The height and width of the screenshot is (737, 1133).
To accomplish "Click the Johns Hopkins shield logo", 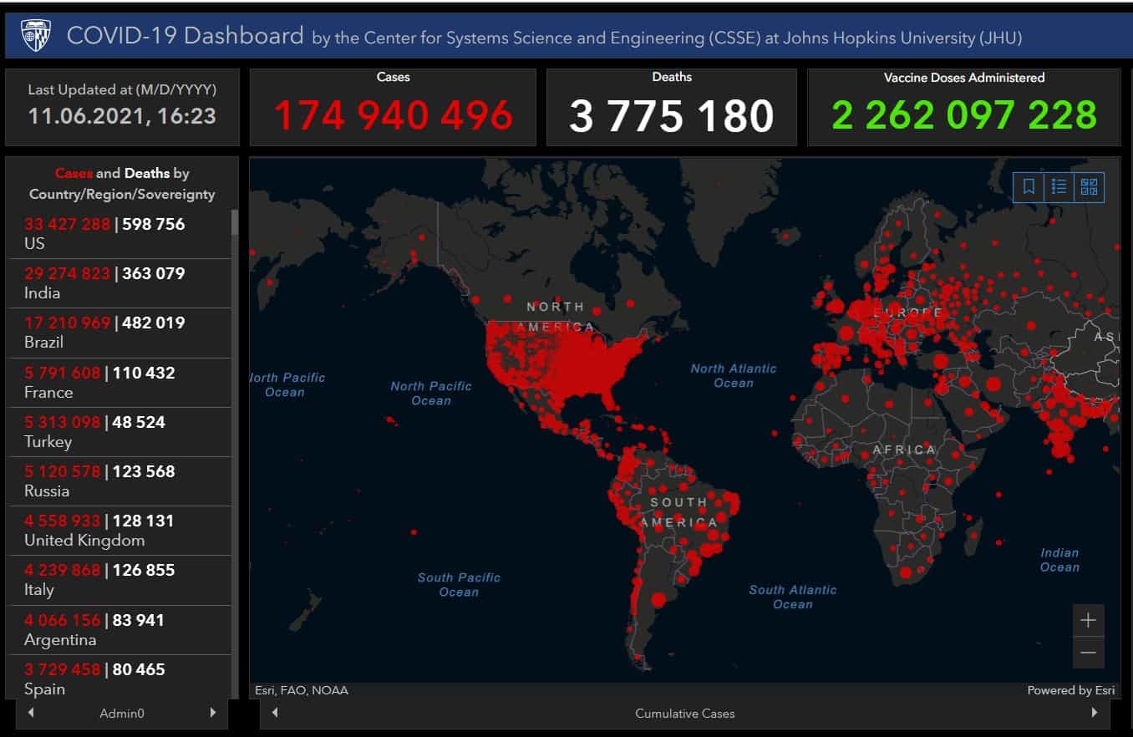I will coord(36,36).
